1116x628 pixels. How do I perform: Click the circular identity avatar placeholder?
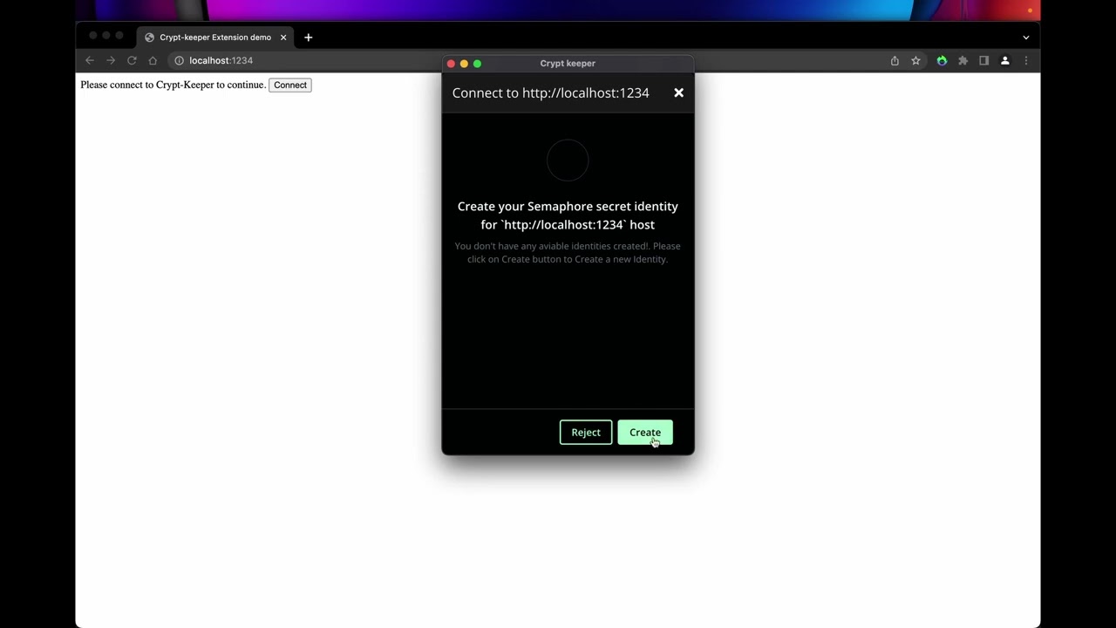coord(568,160)
